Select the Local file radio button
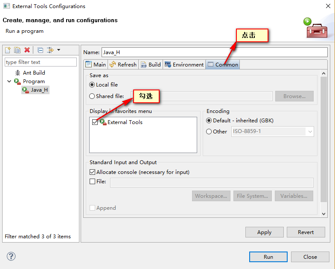 click(92, 85)
